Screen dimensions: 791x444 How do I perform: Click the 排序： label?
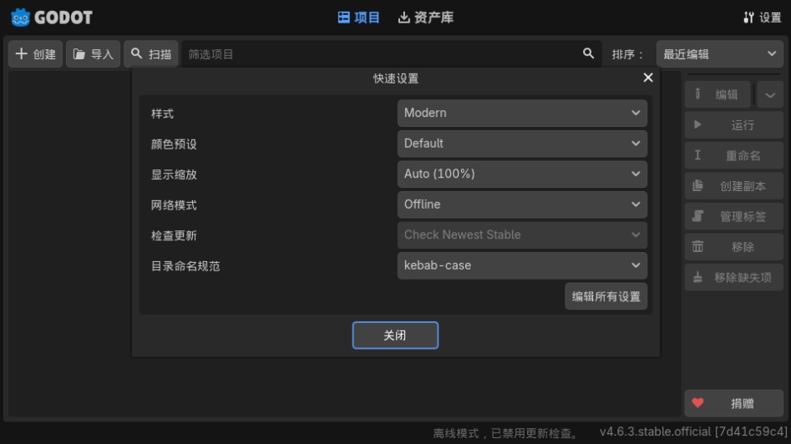pyautogui.click(x=627, y=54)
